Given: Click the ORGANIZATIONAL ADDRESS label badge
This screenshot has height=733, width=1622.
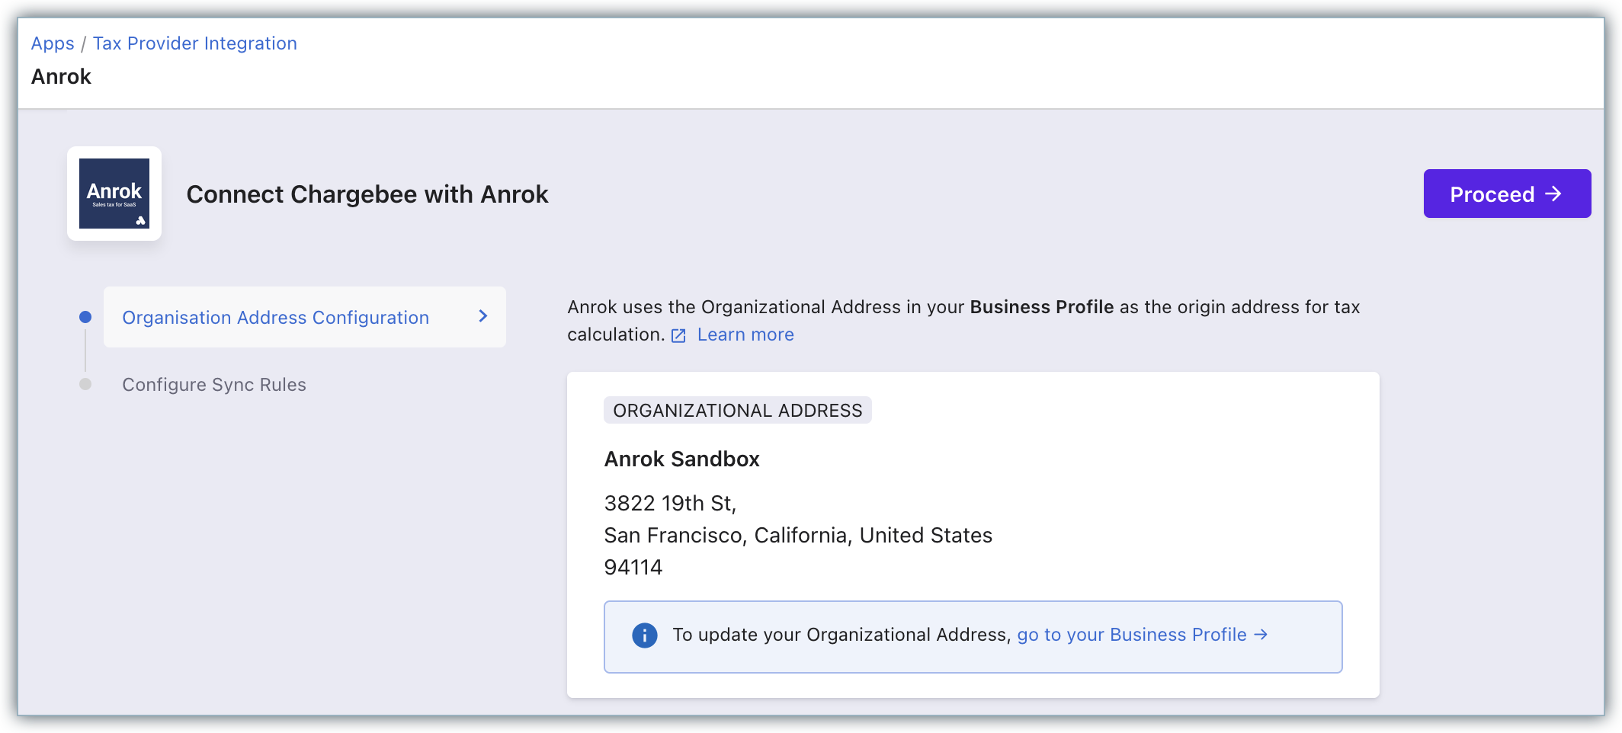Looking at the screenshot, I should (x=737, y=411).
